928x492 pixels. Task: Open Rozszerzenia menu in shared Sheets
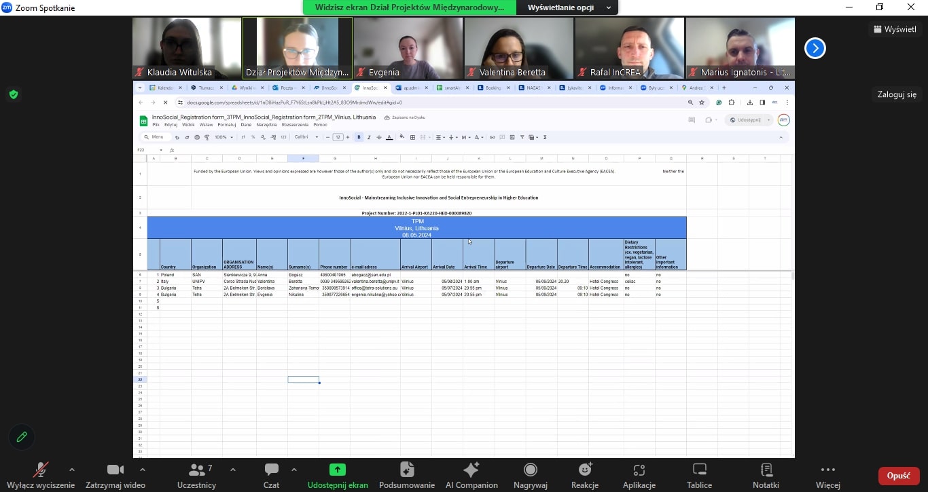(x=295, y=125)
